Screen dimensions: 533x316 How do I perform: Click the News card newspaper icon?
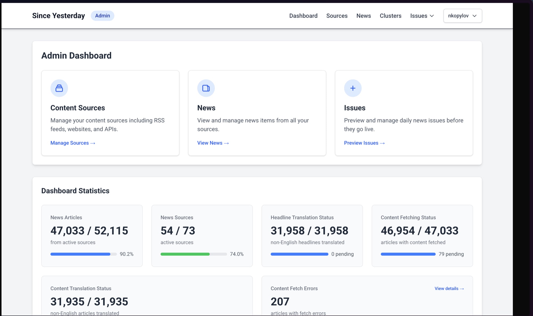point(206,88)
